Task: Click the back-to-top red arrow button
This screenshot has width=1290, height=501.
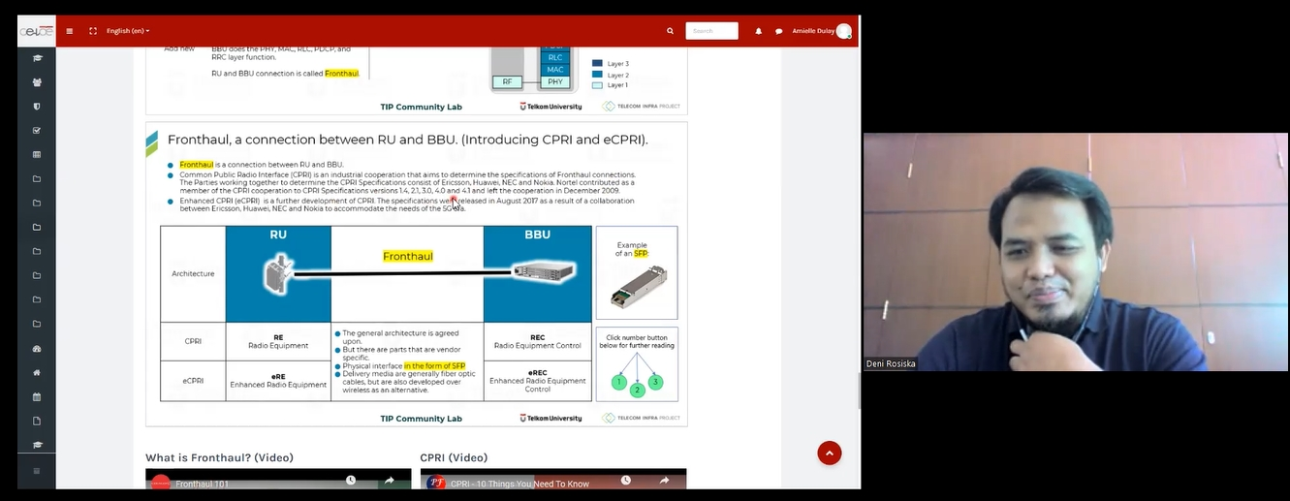Action: coord(830,454)
